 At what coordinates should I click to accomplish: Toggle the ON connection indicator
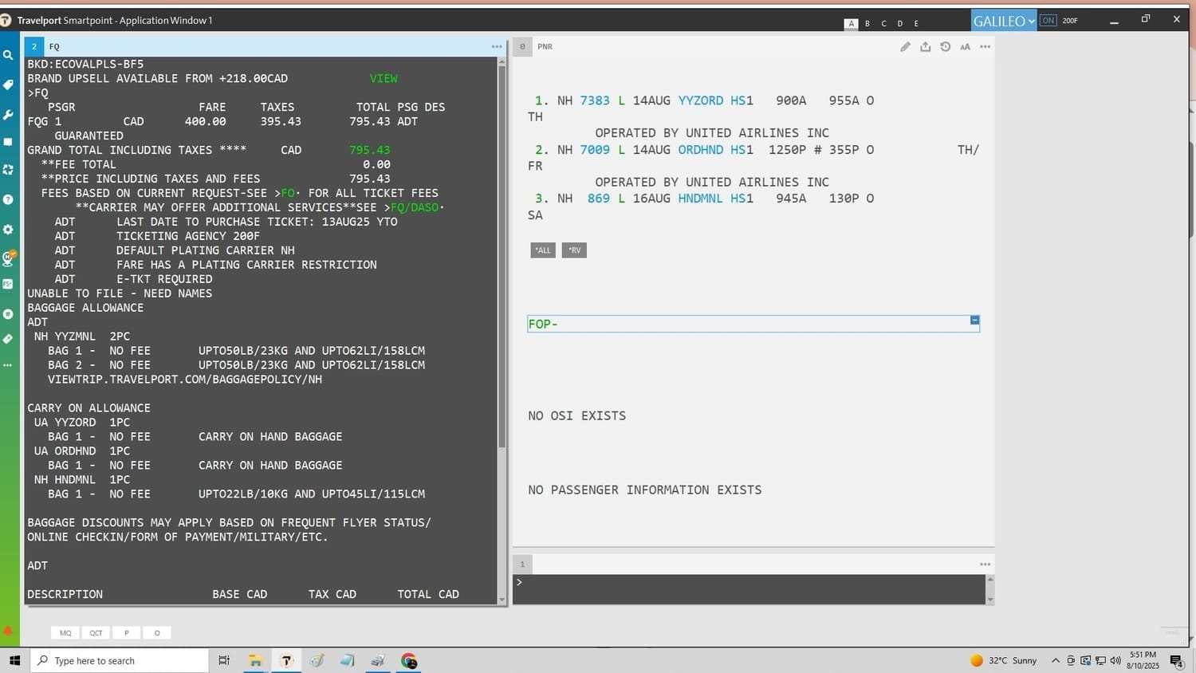point(1048,21)
